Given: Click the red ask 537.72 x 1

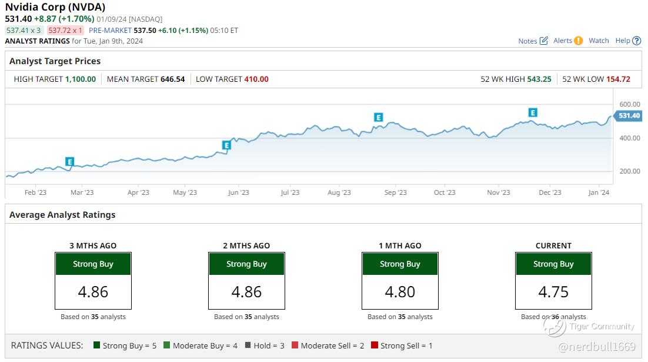Looking at the screenshot, I should [x=65, y=30].
